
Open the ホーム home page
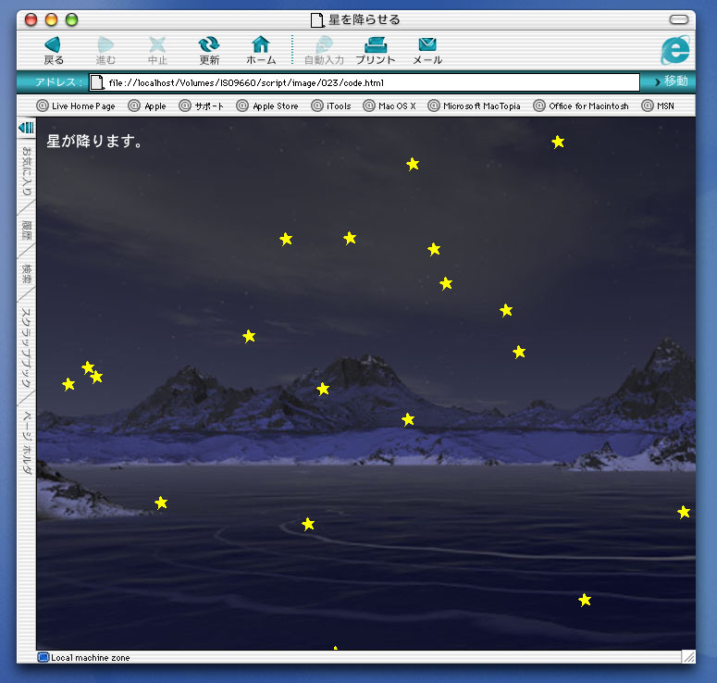click(261, 50)
